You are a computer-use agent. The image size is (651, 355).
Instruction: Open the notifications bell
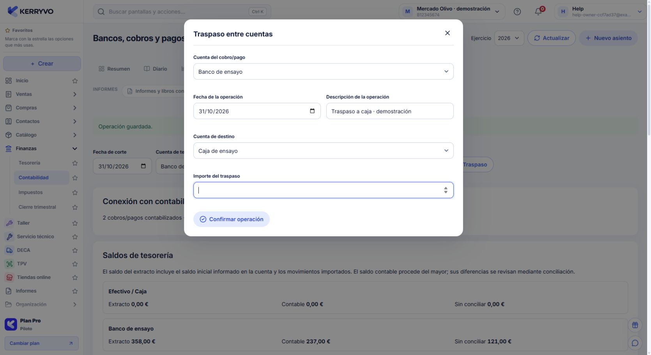tap(538, 12)
